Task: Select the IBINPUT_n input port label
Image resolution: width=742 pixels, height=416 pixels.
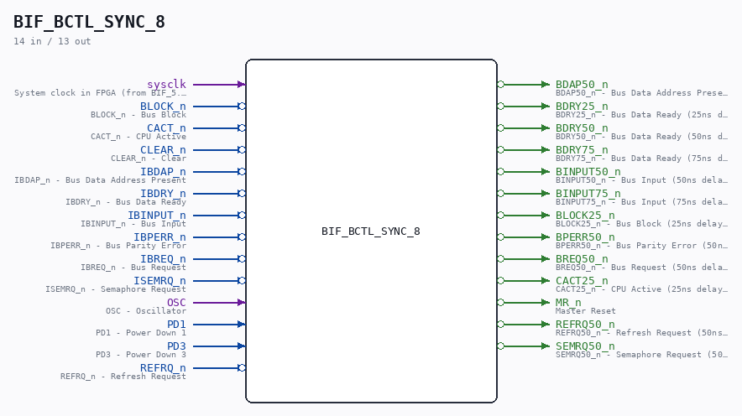Action: tap(157, 215)
